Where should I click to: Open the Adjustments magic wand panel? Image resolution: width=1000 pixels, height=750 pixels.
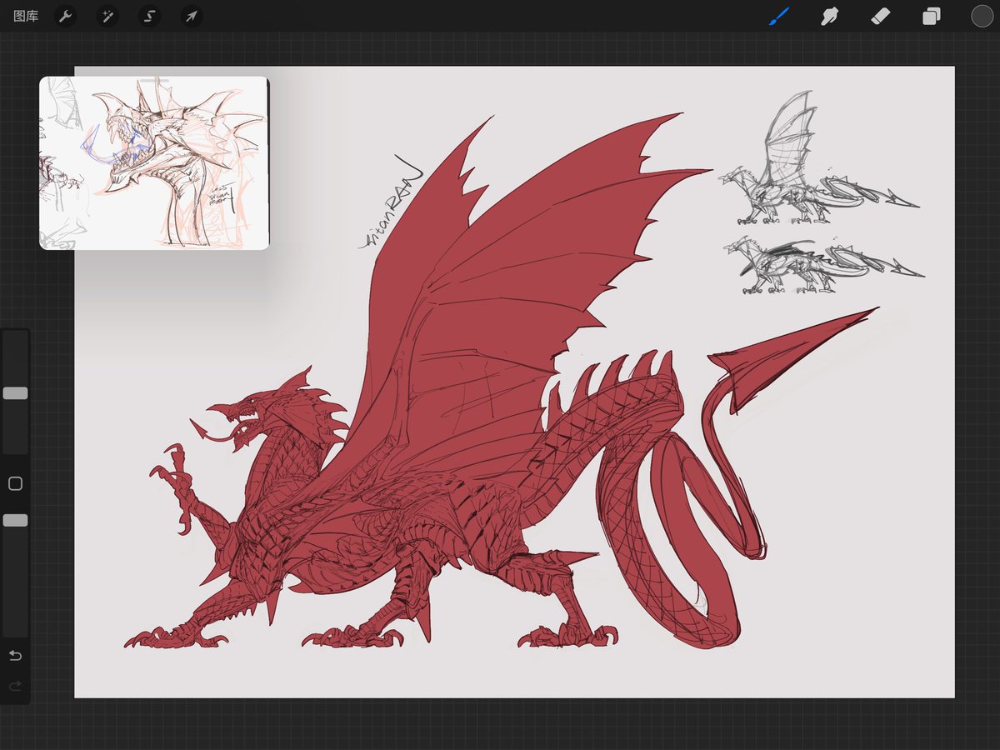point(107,16)
